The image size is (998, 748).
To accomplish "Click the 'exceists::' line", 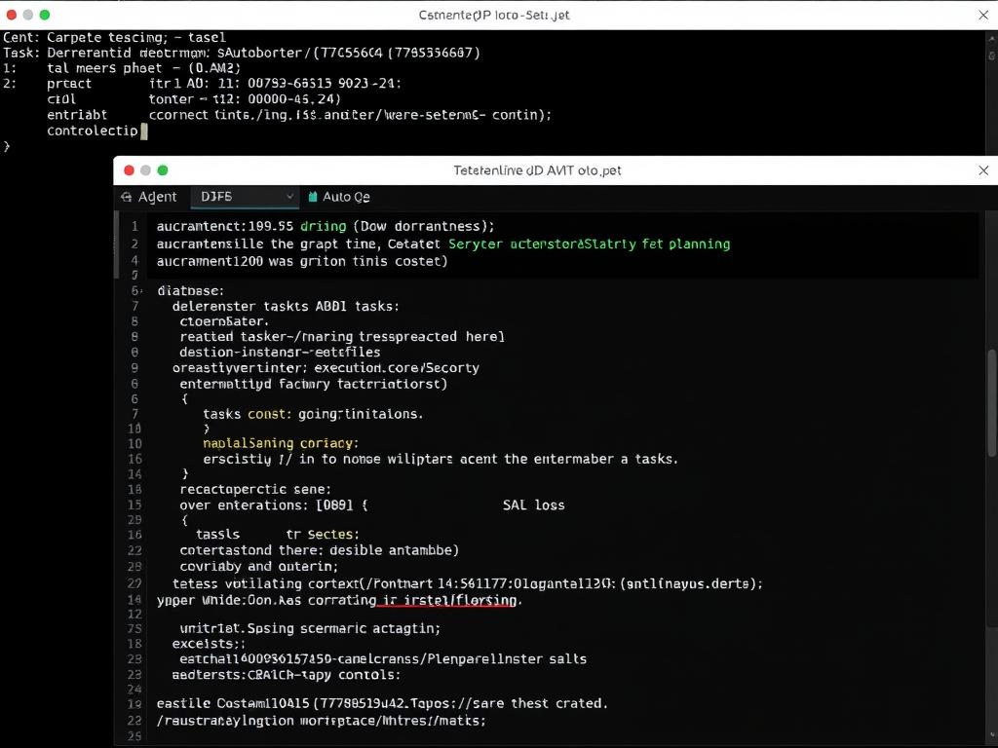I will pyautogui.click(x=209, y=645).
